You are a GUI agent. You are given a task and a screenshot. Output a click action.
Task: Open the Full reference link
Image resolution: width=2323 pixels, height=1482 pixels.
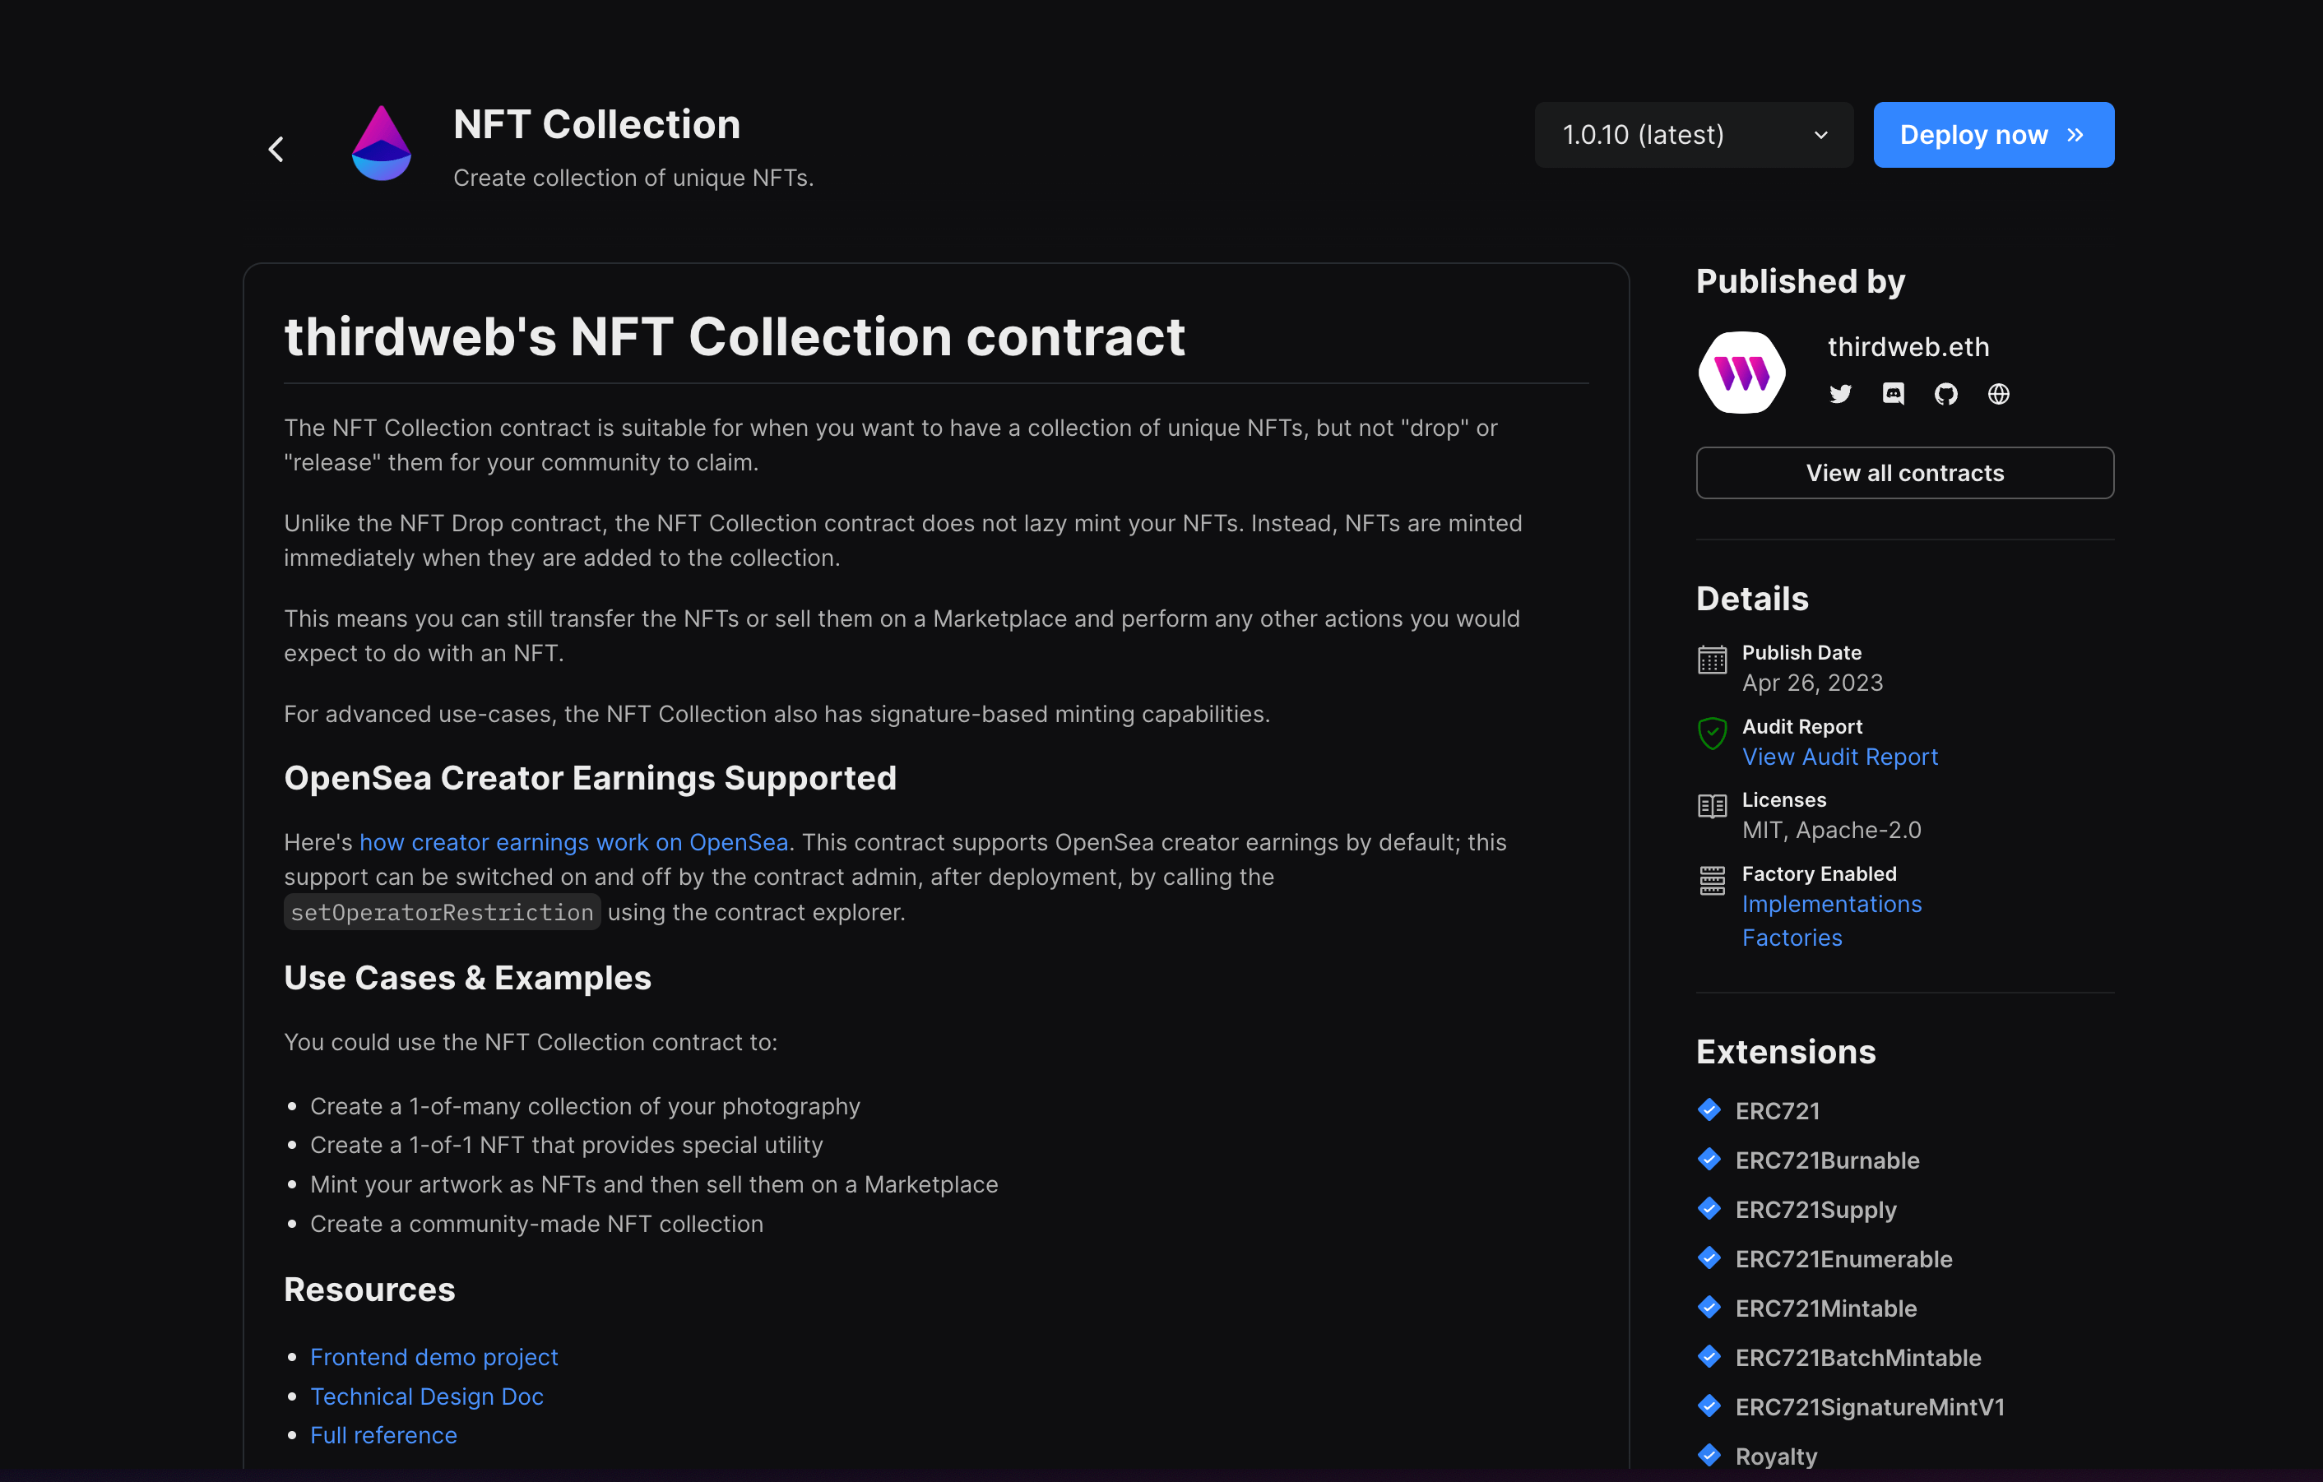(383, 1436)
